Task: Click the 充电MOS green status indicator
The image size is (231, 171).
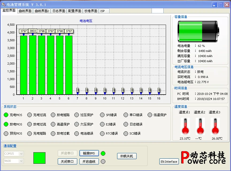Action: [6, 115]
